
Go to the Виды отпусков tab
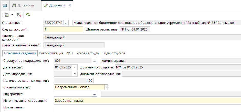pos(114,53)
